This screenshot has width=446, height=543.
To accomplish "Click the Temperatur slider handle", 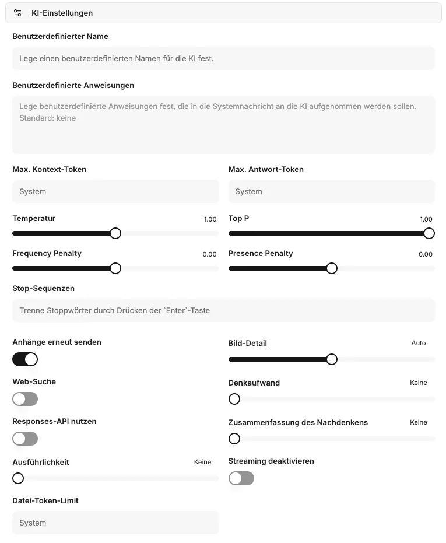I will pyautogui.click(x=115, y=233).
